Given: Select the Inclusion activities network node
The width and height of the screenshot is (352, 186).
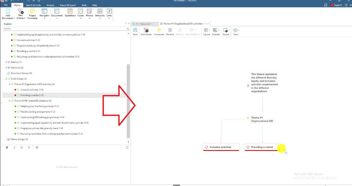Looking at the screenshot, I should [x=221, y=147].
